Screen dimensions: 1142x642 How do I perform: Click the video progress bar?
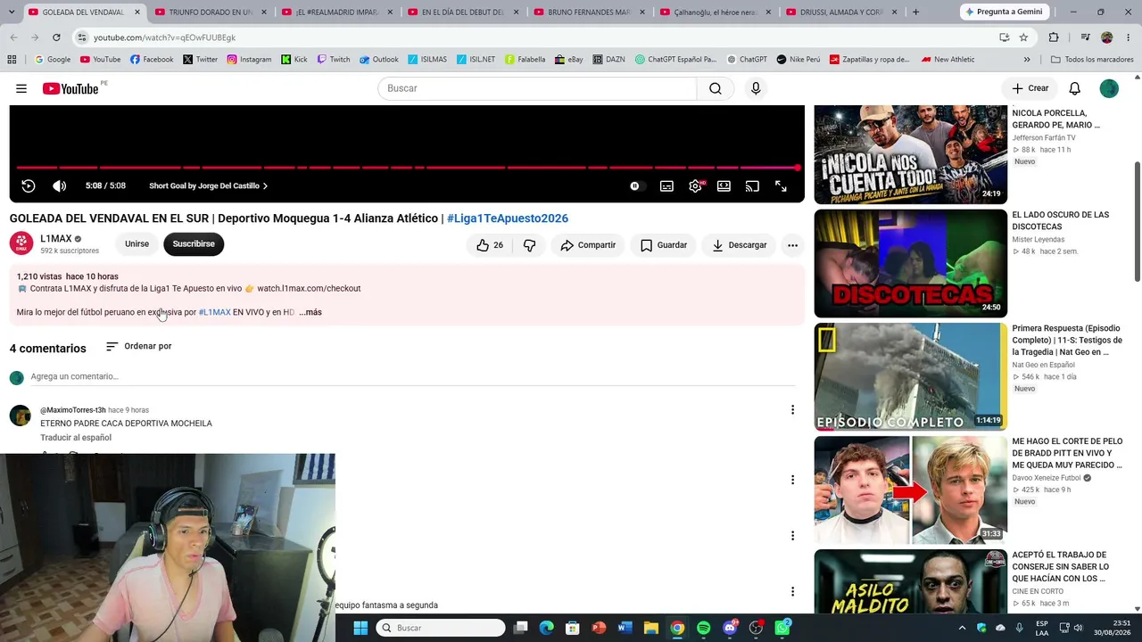pyautogui.click(x=407, y=168)
